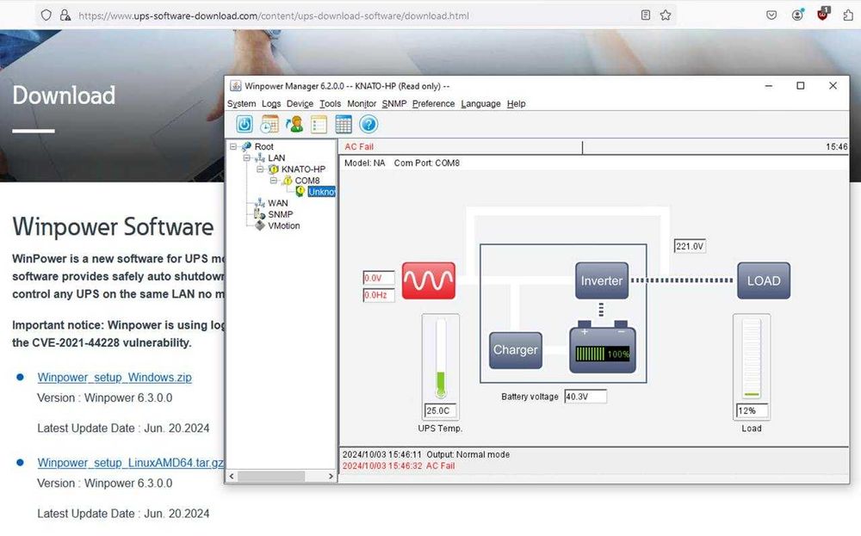This screenshot has width=861, height=536.
Task: Open the browser extensions puzzle icon
Action: point(848,15)
